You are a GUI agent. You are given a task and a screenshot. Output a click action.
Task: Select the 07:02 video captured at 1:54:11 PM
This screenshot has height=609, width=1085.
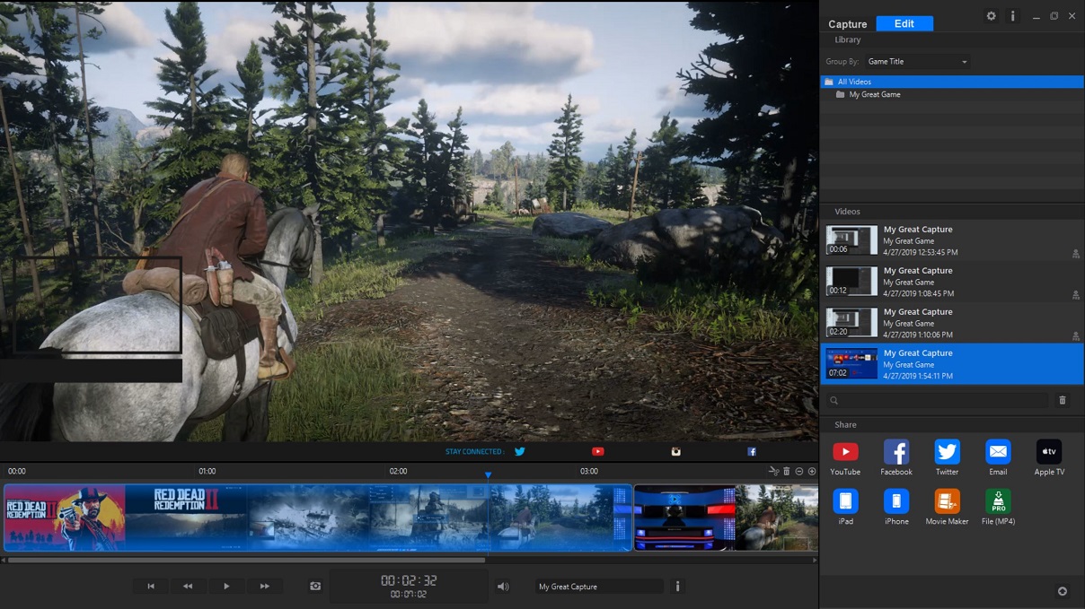point(952,364)
